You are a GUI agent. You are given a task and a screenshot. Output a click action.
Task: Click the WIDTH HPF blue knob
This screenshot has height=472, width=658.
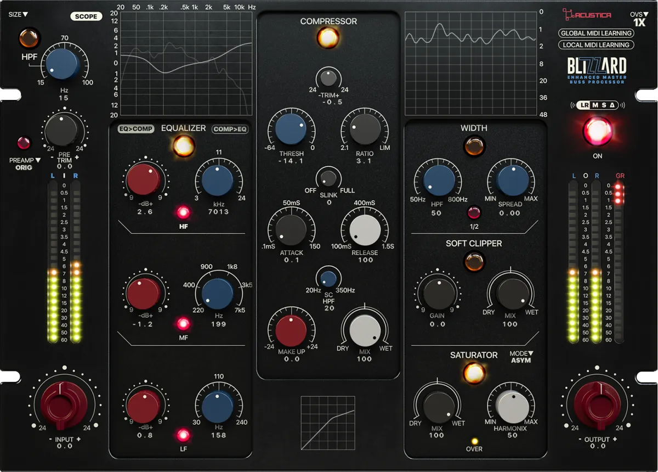[439, 181]
